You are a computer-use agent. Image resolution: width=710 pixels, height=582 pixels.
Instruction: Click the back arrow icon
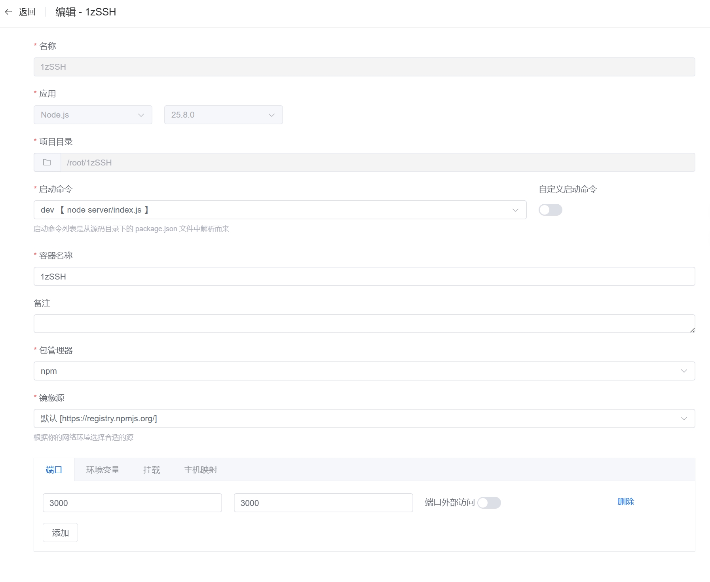[x=8, y=12]
